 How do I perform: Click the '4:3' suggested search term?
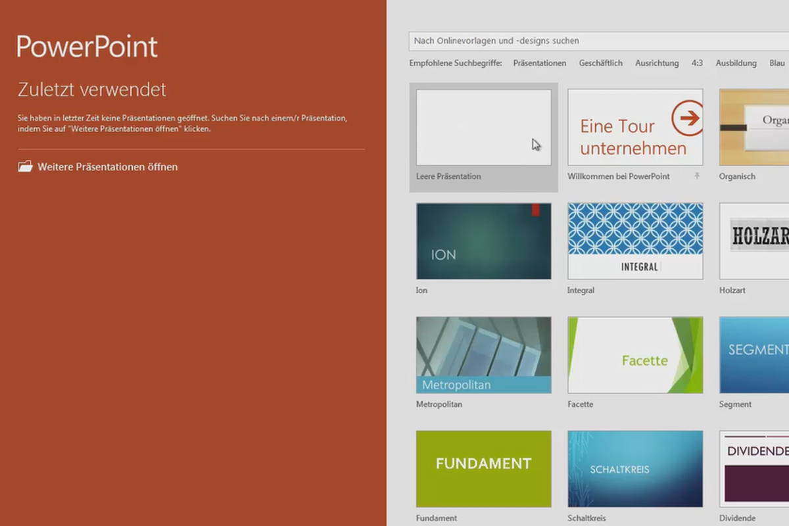coord(696,63)
